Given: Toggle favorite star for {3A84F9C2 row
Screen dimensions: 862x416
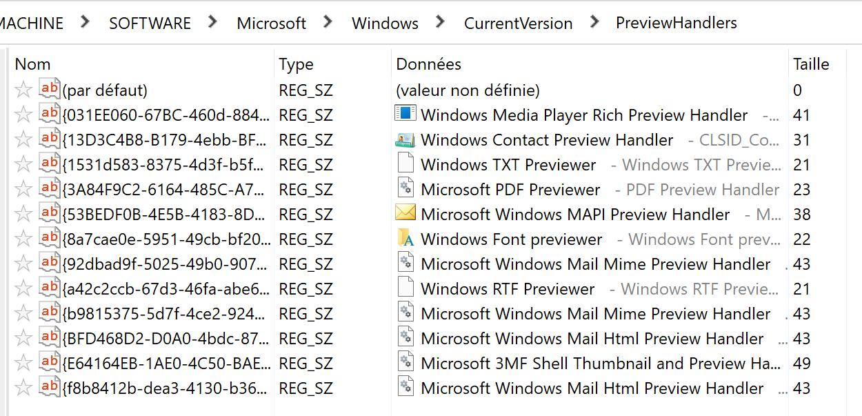Looking at the screenshot, I should pyautogui.click(x=24, y=189).
